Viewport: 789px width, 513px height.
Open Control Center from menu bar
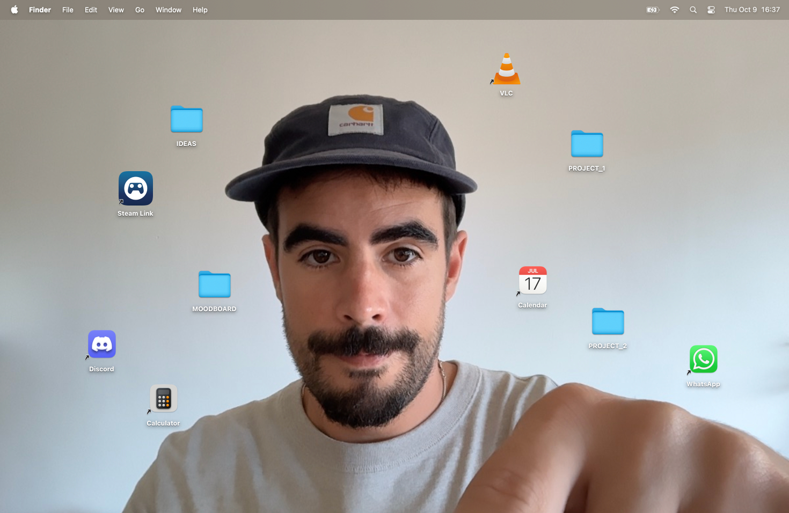click(711, 10)
